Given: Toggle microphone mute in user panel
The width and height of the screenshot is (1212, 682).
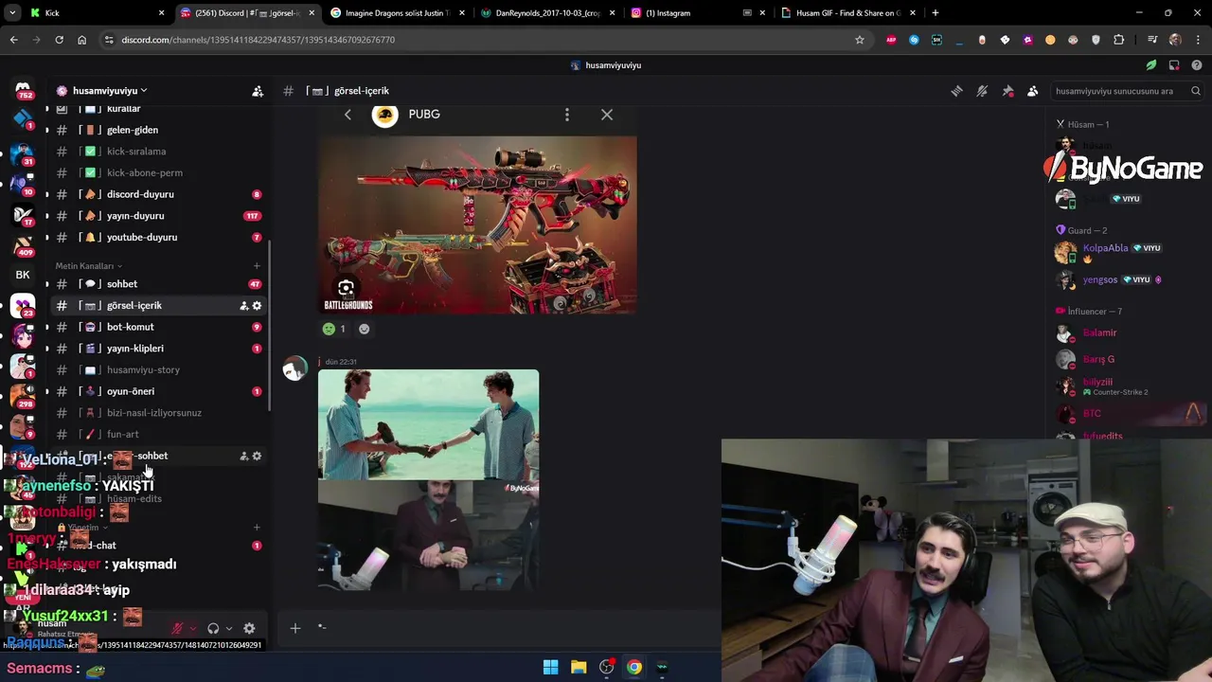Looking at the screenshot, I should click(177, 629).
